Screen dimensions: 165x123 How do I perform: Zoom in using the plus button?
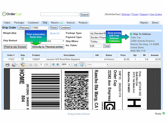tap(58, 65)
